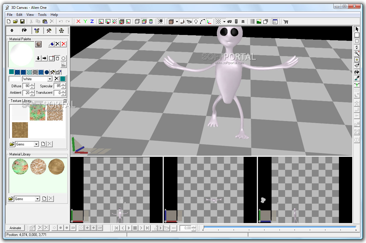This screenshot has width=366, height=243.
Task: Select the paintbrush tool on right toolbar
Action: 357,66
